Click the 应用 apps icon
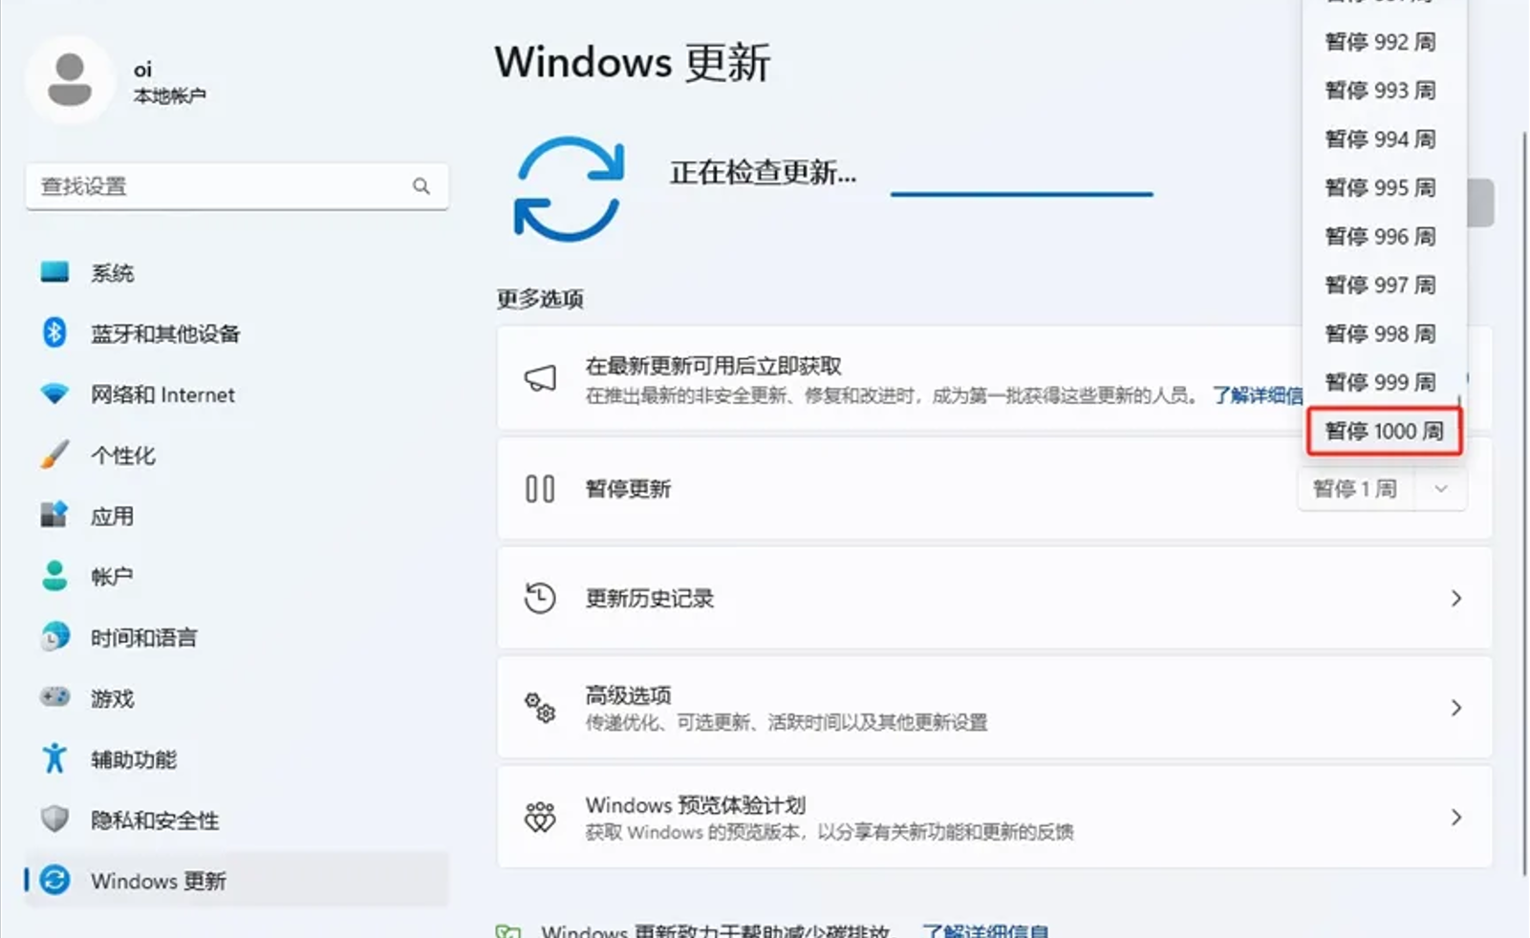Viewport: 1530px width, 938px height. pos(54,515)
